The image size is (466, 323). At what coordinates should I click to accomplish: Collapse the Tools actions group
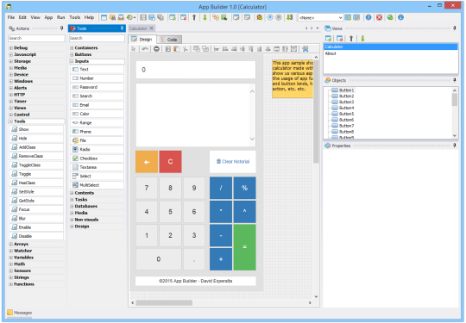[x=10, y=121]
